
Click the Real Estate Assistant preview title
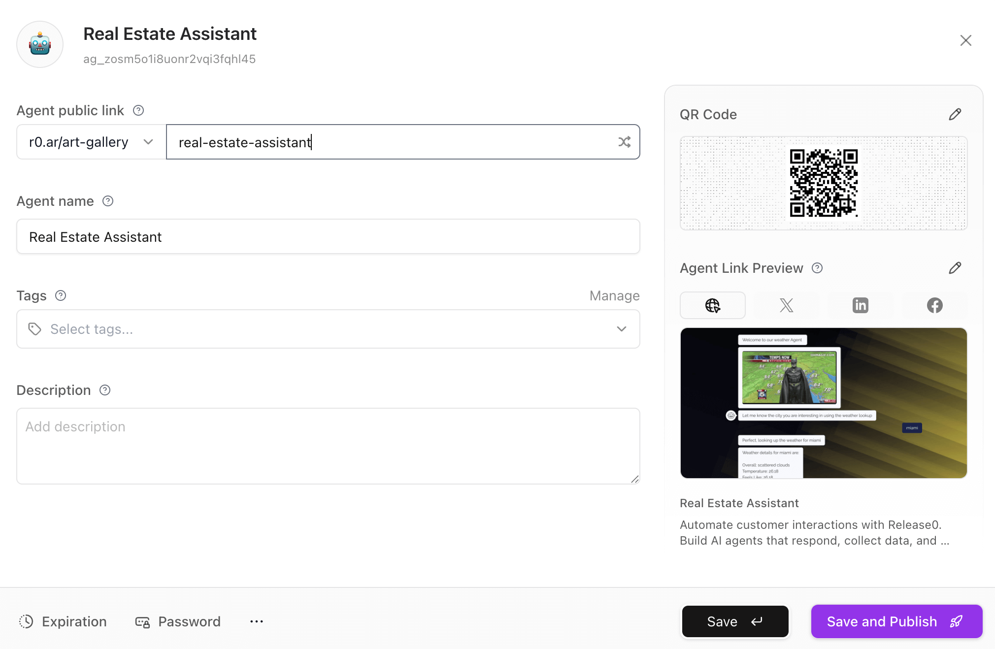pyautogui.click(x=739, y=503)
